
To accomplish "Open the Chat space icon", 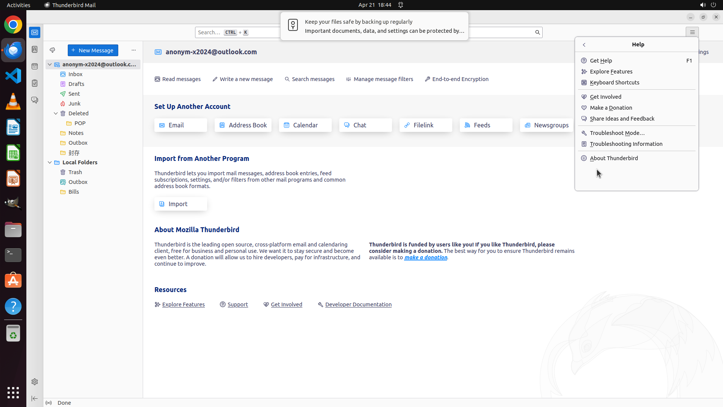I will 35,100.
